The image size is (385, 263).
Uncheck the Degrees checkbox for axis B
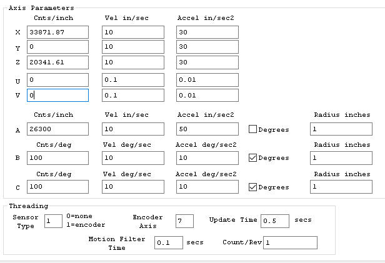253,158
